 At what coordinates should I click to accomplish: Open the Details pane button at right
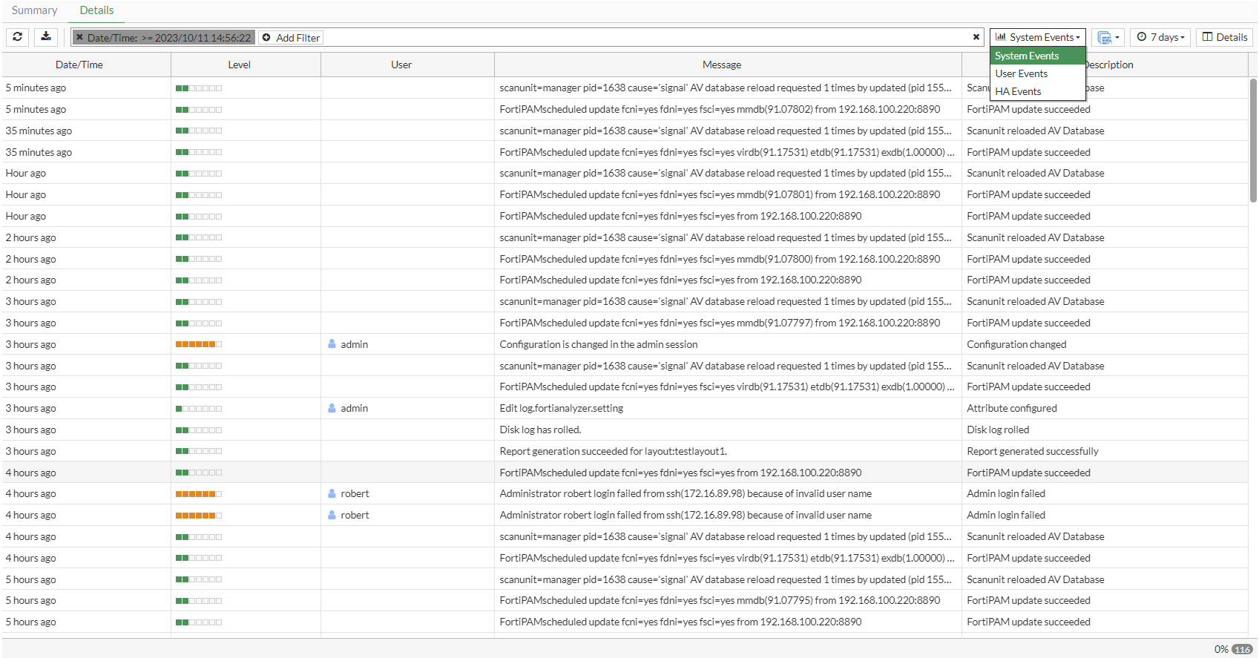(1225, 37)
